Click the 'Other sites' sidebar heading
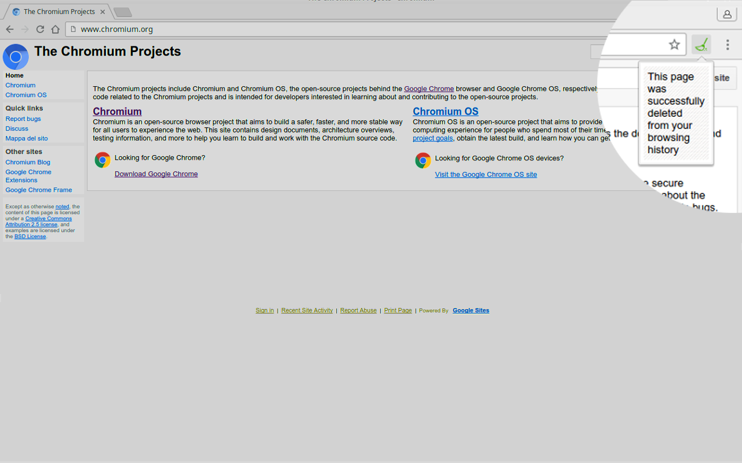This screenshot has width=742, height=463. point(24,152)
